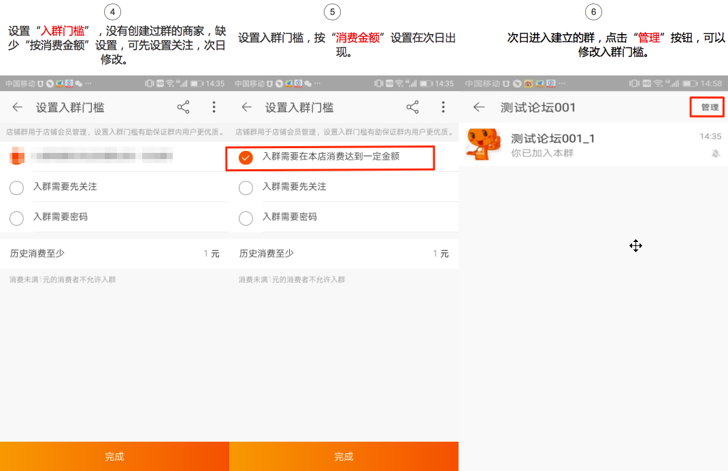
Task: Click the 管理 button
Action: [707, 107]
